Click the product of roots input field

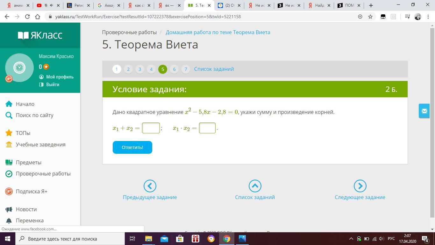207,128
